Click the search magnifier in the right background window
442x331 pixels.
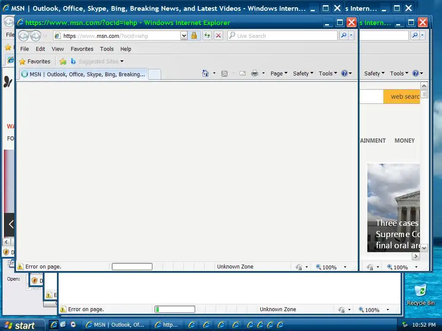(x=415, y=35)
